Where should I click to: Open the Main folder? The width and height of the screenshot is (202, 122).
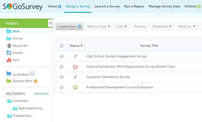click(x=16, y=31)
